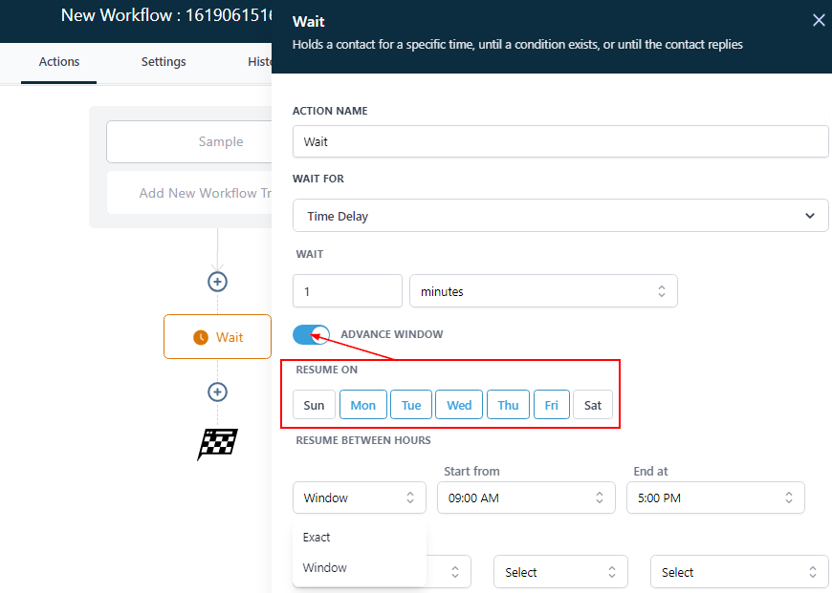Open the minutes unit dropdown

click(x=543, y=291)
